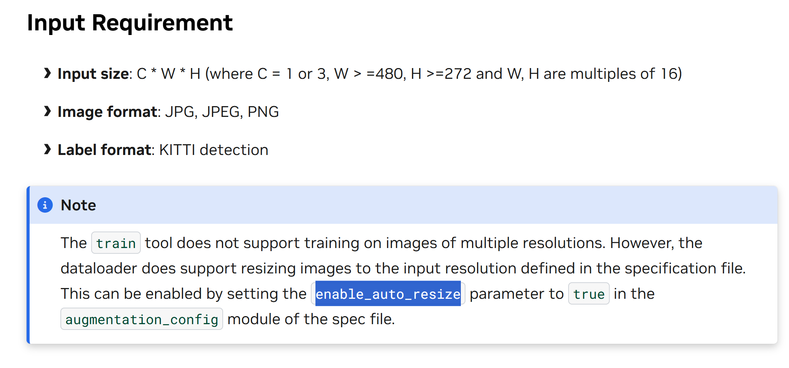Click the words 'parameter to' in the note
This screenshot has width=789, height=368.
517,294
